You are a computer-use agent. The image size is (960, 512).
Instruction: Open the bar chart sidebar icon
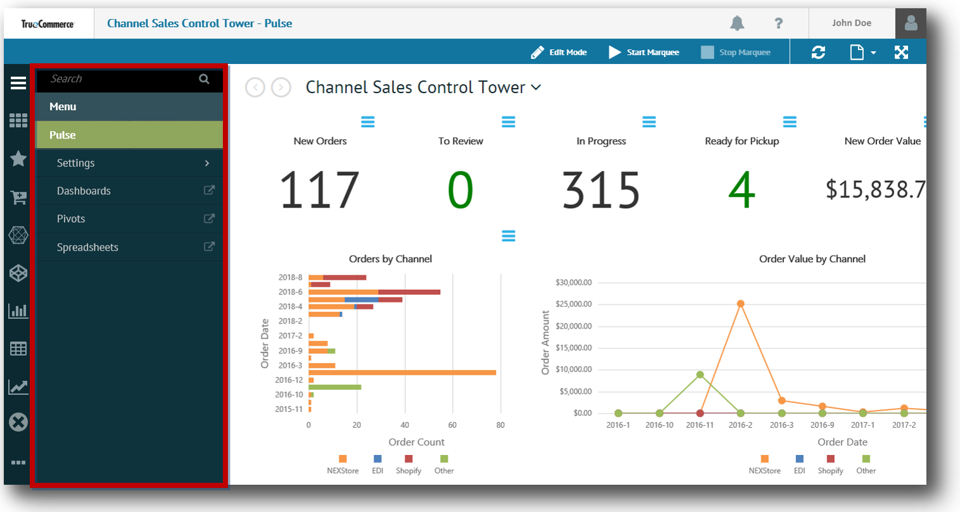pos(18,311)
